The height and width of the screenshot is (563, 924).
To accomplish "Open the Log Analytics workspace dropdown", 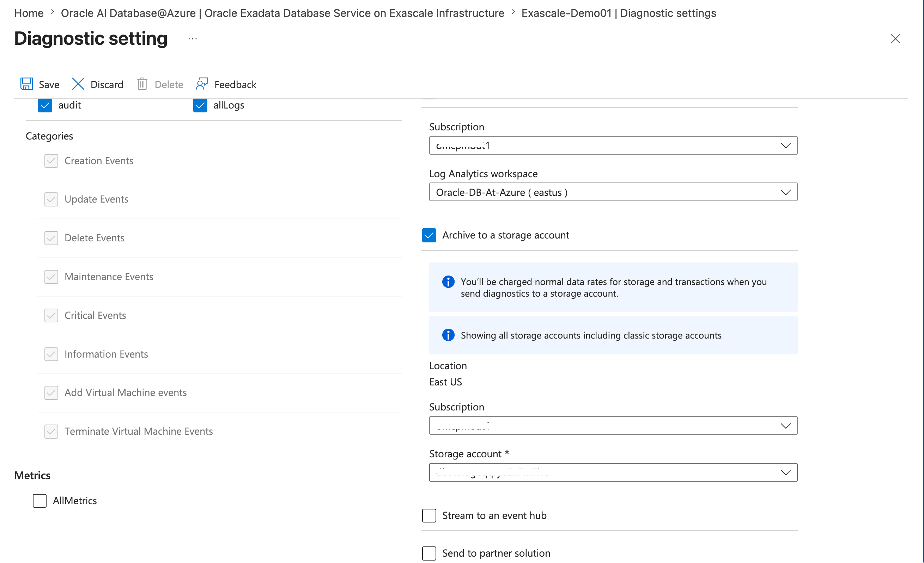I will (x=613, y=192).
